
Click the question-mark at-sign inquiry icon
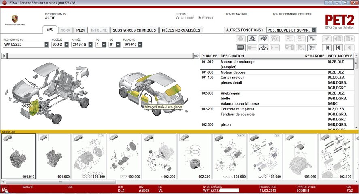click(x=274, y=39)
